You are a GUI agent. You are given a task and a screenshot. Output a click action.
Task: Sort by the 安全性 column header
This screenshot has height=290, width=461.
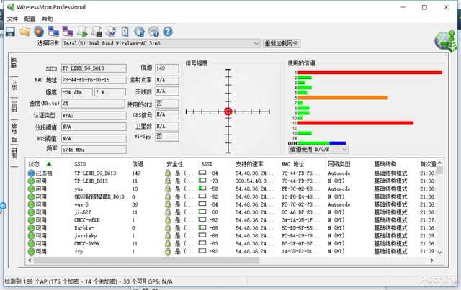[174, 164]
